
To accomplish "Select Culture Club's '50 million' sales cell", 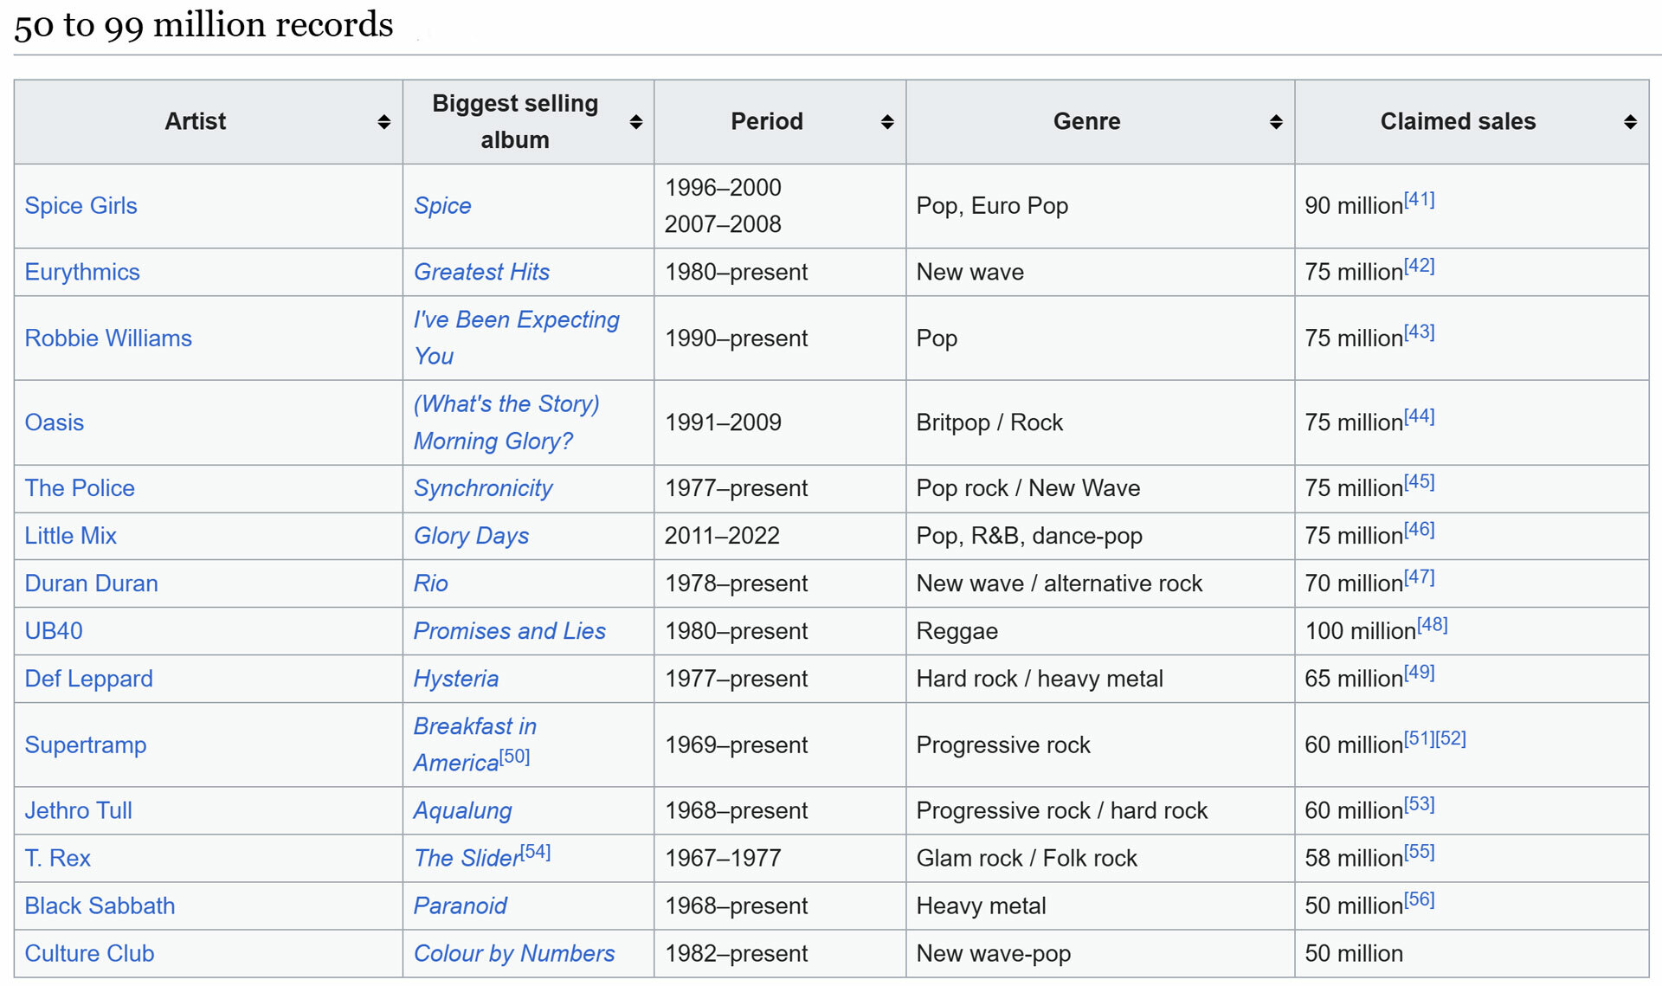I will coord(1472,954).
